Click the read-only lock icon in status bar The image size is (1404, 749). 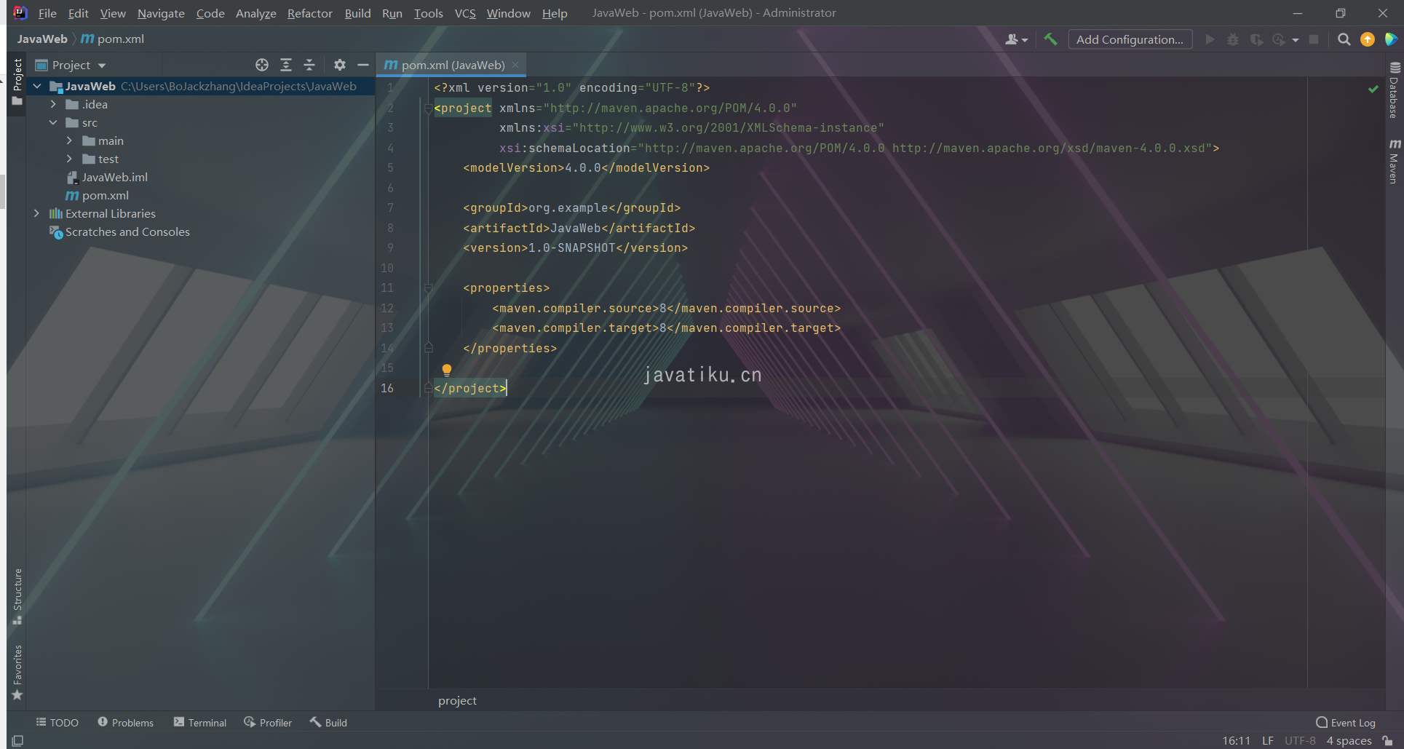tap(1387, 740)
